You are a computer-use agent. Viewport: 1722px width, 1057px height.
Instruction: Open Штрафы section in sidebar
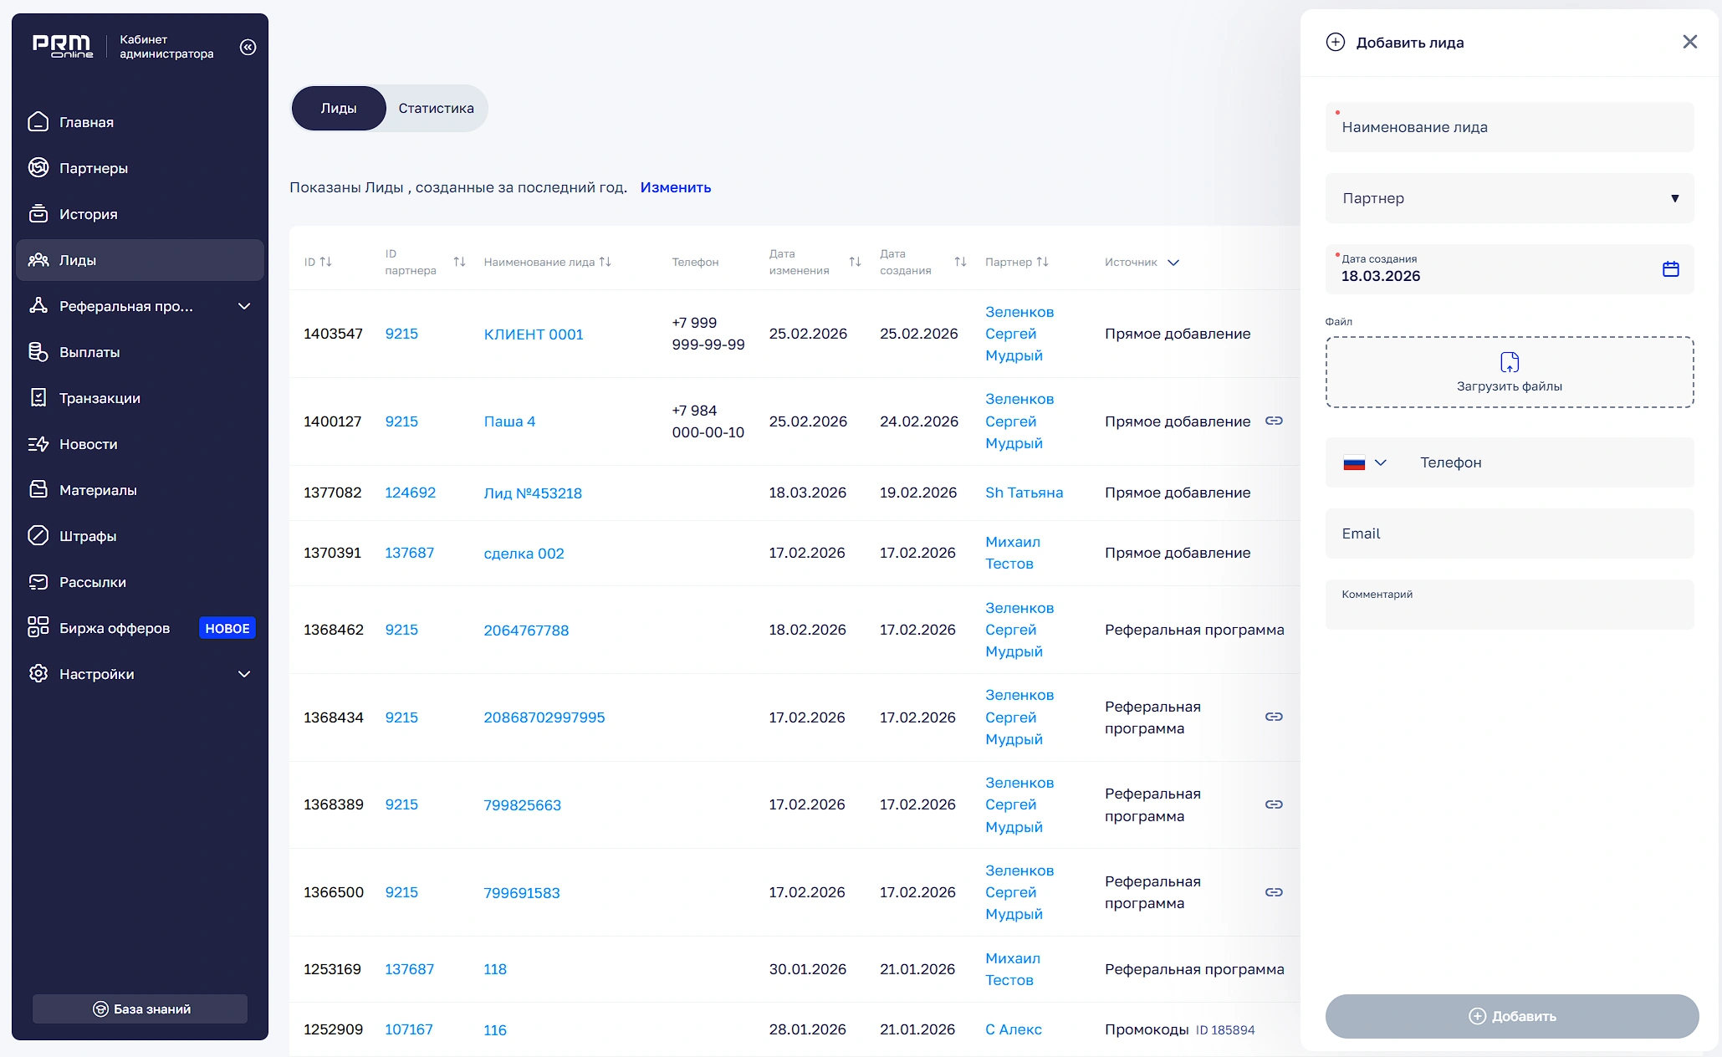click(x=87, y=536)
